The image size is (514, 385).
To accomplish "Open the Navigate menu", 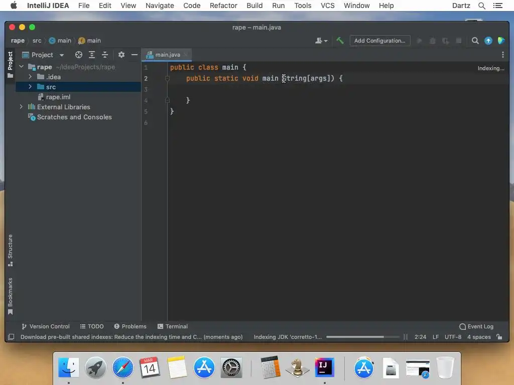I will click(160, 6).
